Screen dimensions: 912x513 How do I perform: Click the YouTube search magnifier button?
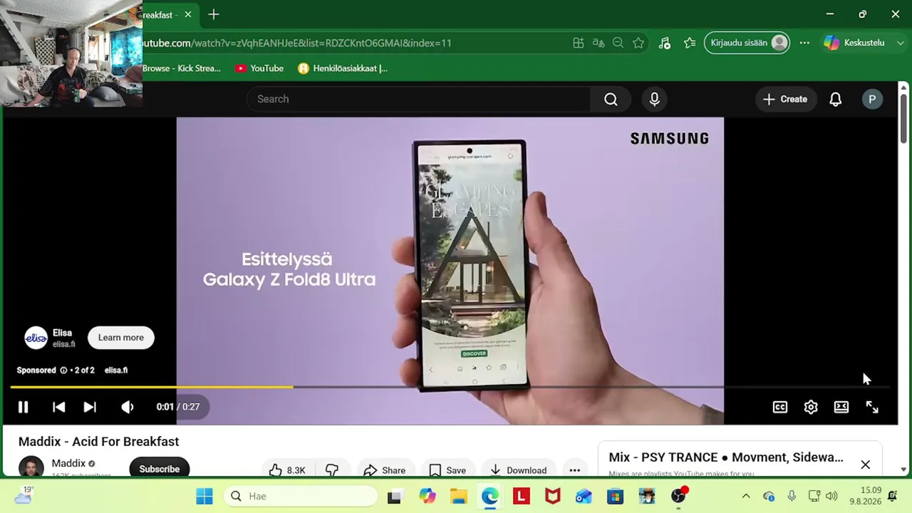pyautogui.click(x=611, y=99)
